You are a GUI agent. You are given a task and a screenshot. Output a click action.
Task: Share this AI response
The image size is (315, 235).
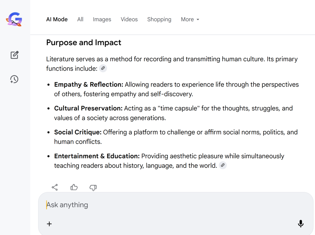pyautogui.click(x=55, y=187)
